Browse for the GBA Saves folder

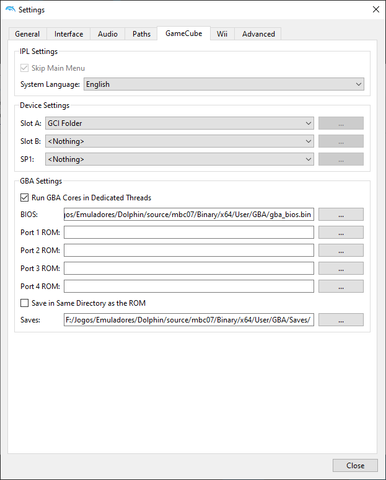pos(341,320)
